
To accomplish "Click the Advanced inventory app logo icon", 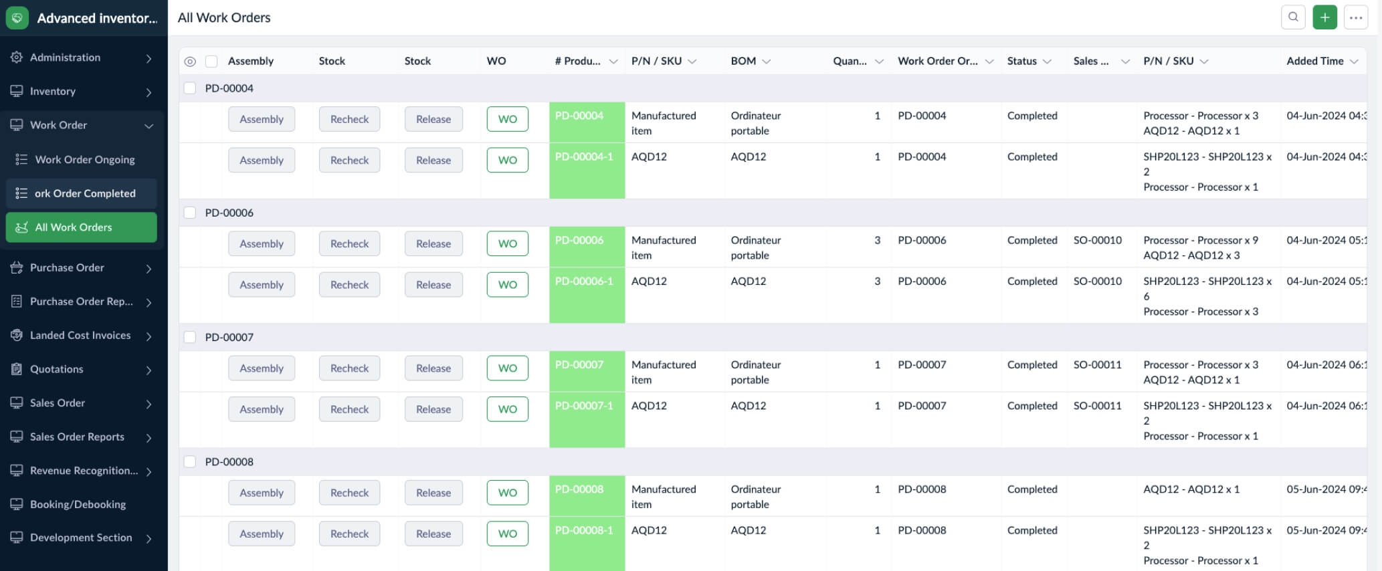I will [17, 17].
